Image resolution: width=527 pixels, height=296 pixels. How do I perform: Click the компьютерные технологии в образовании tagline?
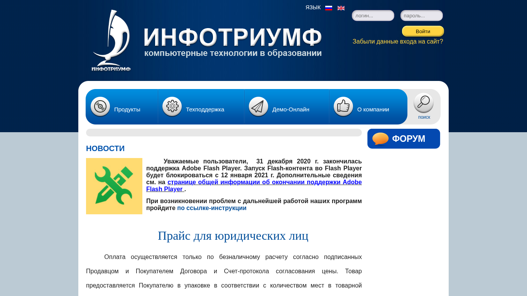coord(233,53)
